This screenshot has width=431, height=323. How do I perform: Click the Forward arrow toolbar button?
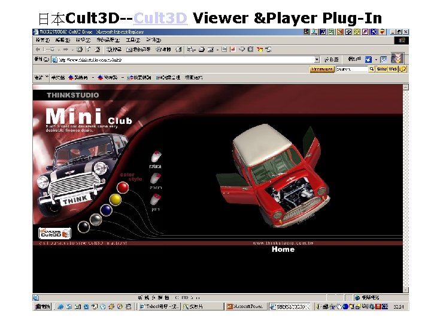click(66, 50)
